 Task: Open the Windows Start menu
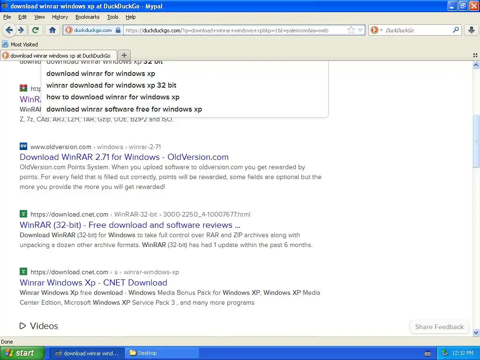pyautogui.click(x=22, y=353)
